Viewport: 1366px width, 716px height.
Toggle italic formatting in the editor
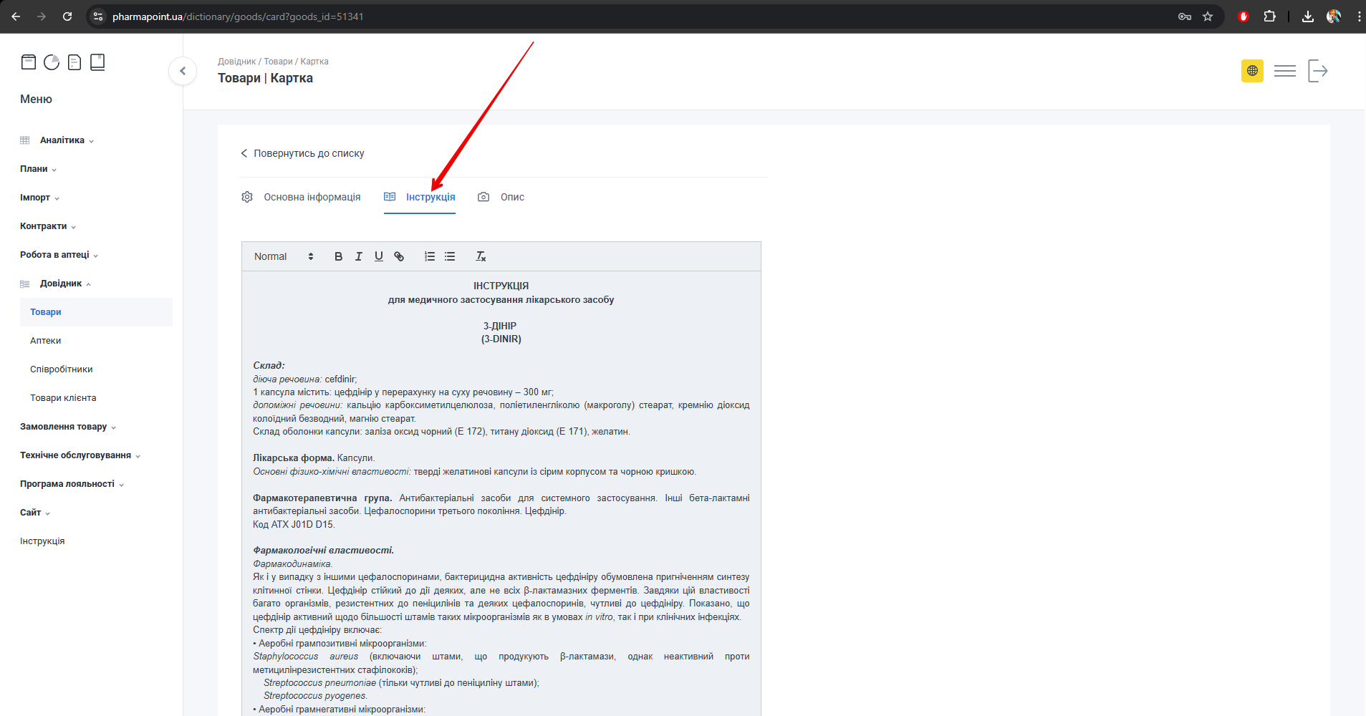358,256
